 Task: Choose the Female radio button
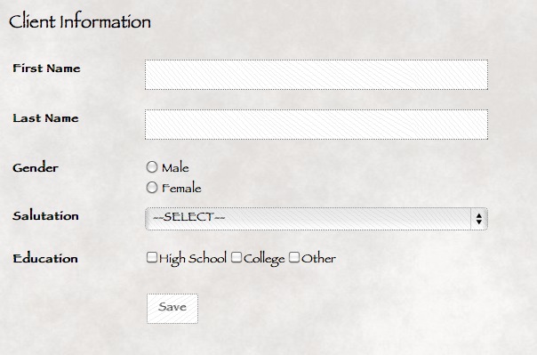click(x=152, y=188)
